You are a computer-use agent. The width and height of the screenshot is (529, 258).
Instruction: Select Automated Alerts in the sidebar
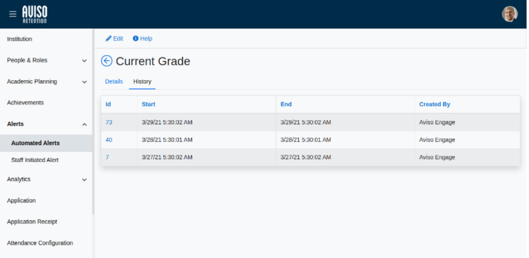pos(46,143)
